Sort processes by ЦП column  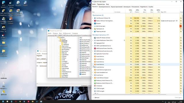click(129, 11)
